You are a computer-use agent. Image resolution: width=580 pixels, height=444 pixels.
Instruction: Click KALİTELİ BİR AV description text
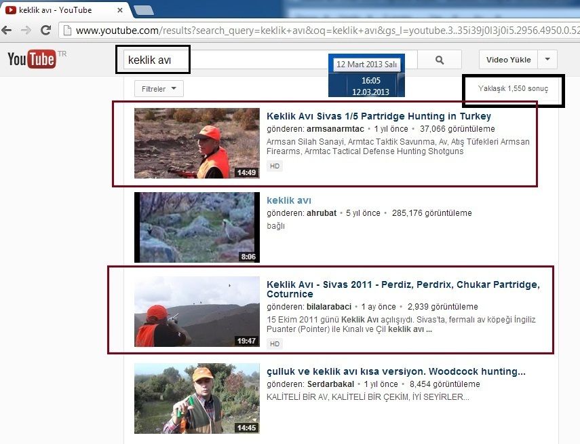(368, 397)
